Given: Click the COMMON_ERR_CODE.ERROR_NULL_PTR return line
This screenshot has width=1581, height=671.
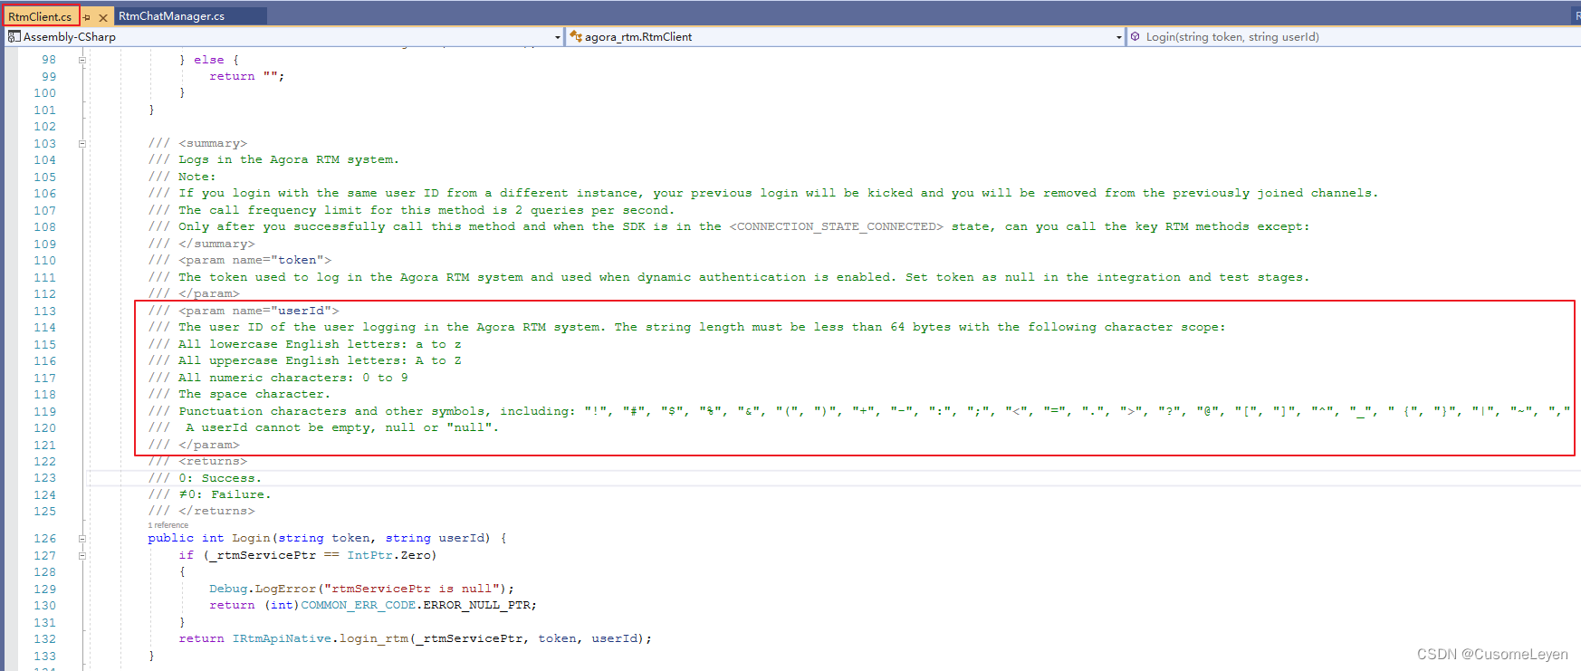Looking at the screenshot, I should 373,605.
